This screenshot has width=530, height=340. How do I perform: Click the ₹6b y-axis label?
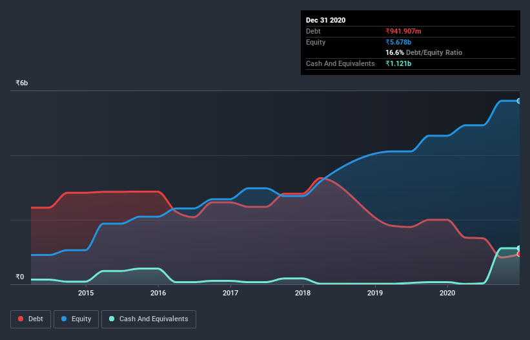22,83
